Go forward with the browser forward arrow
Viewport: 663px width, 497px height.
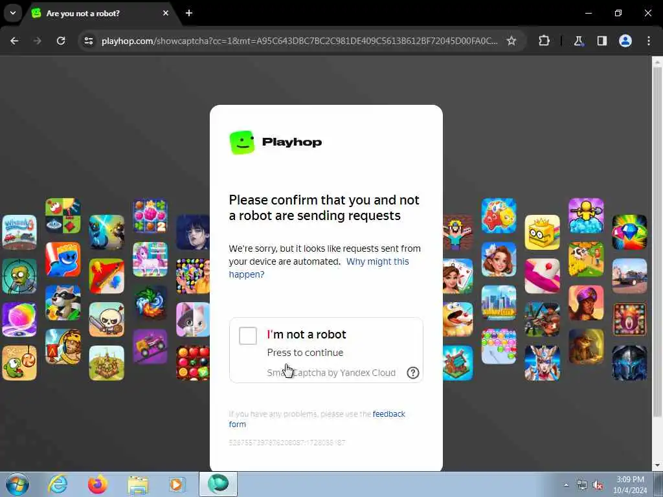pos(38,41)
